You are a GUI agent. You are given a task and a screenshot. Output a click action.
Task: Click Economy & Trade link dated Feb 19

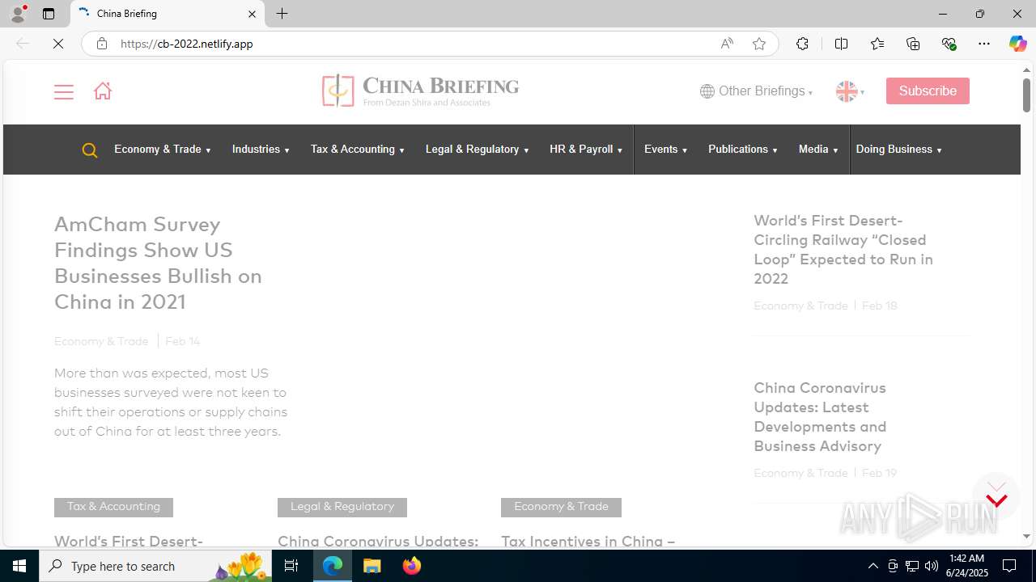[800, 473]
